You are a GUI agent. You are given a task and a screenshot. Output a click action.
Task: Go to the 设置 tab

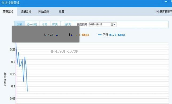62,11
